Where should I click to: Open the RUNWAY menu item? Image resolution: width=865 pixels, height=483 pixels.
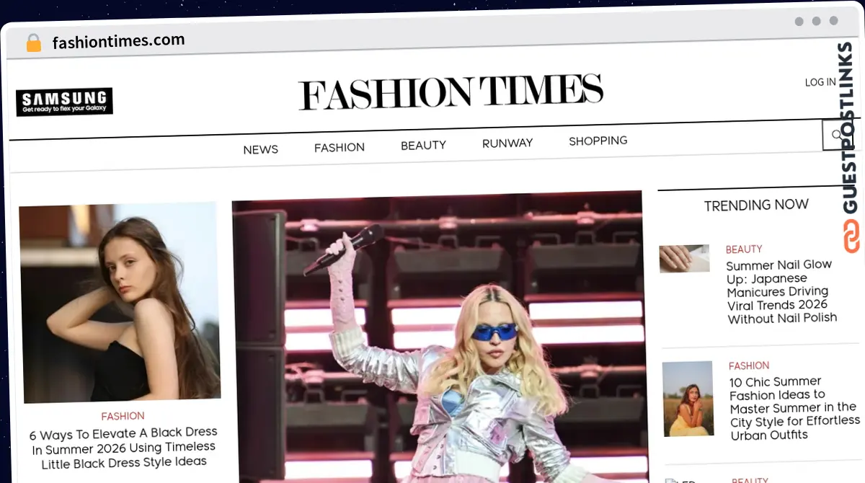507,143
